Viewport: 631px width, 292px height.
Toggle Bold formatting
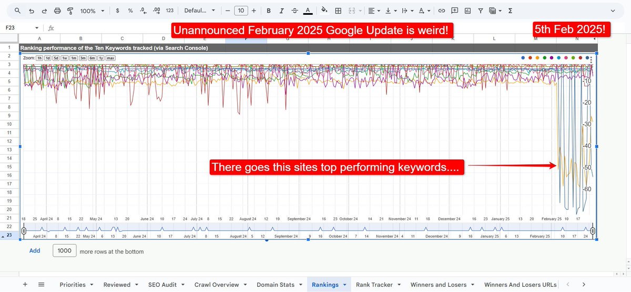269,11
